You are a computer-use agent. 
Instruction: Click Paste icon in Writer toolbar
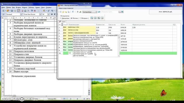tap(44, 11)
